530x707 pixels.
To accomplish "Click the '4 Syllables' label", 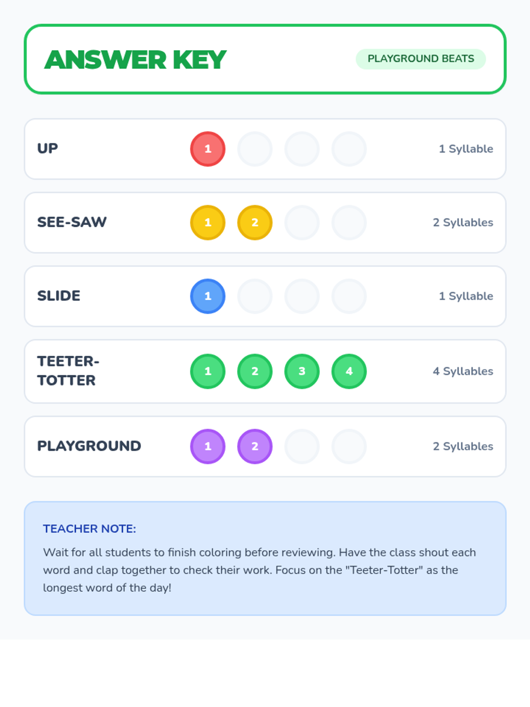I will (x=463, y=371).
